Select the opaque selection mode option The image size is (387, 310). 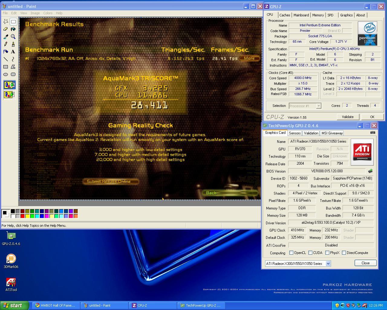click(x=9, y=85)
